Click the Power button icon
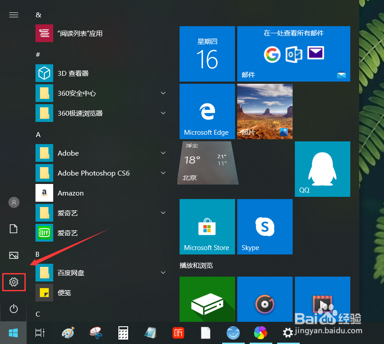The width and height of the screenshot is (384, 344). (14, 309)
